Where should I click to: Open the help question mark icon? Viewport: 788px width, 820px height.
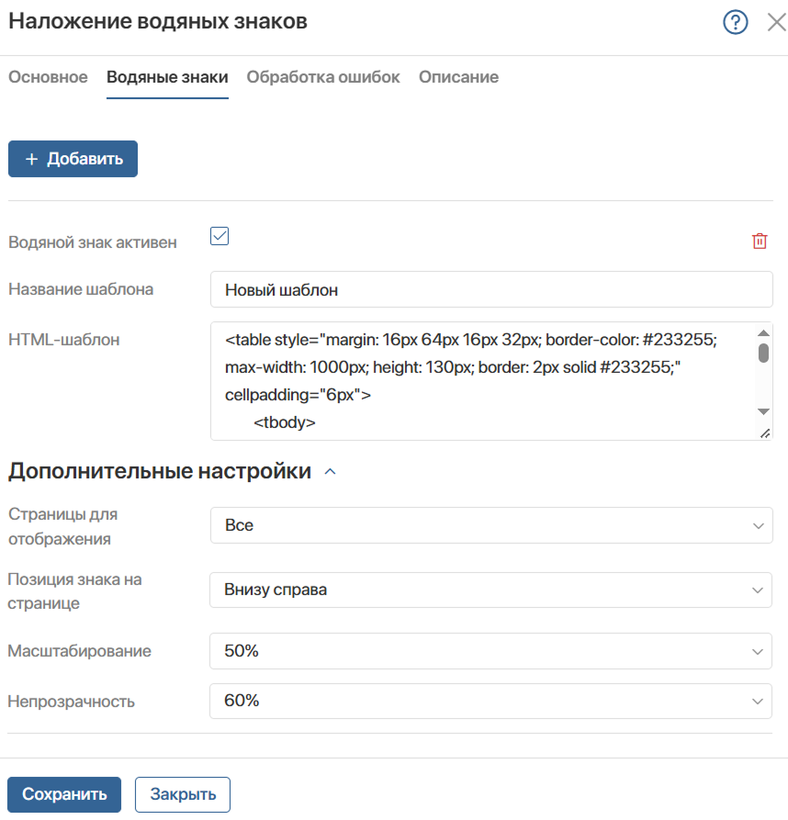[x=735, y=22]
